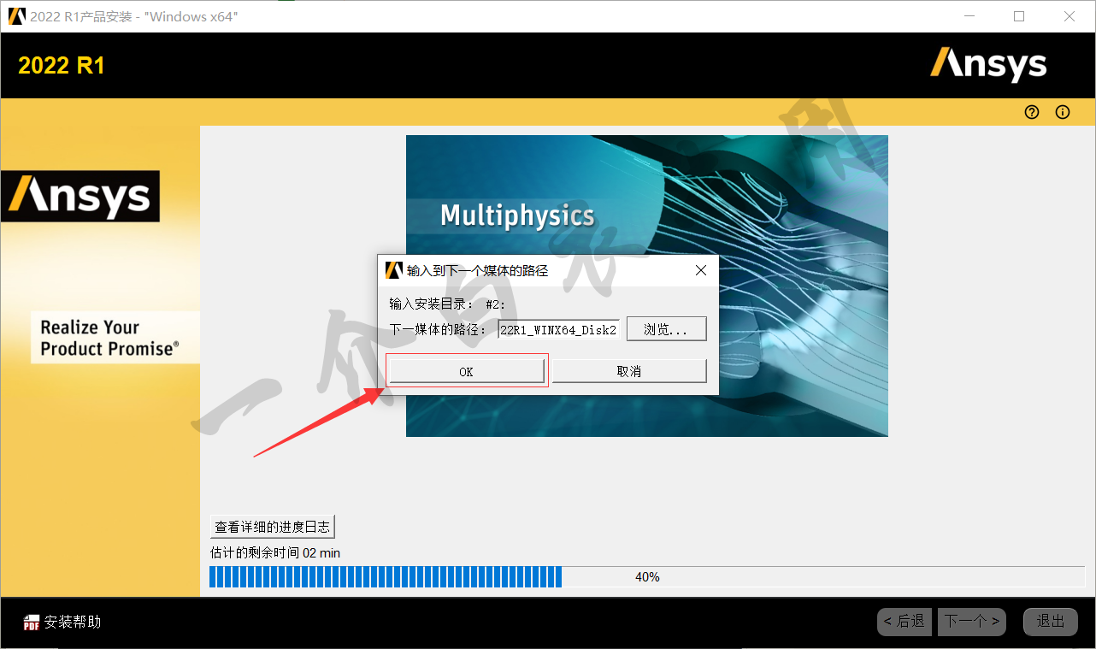Click the Ansys logo in the black header
The width and height of the screenshot is (1096, 649).
click(x=988, y=65)
